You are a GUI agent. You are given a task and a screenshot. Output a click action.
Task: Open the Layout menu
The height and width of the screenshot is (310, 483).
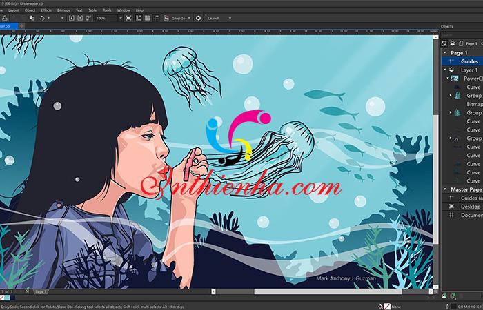(14, 10)
